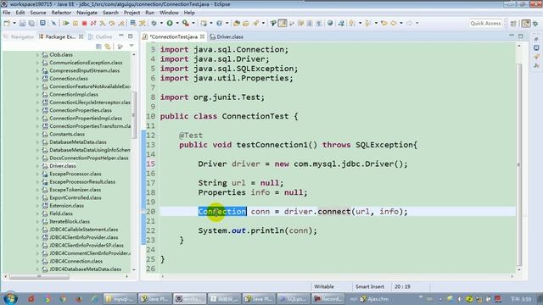Open the Ajax.chm taskbar item
The height and width of the screenshot is (305, 543).
pyautogui.click(x=375, y=299)
